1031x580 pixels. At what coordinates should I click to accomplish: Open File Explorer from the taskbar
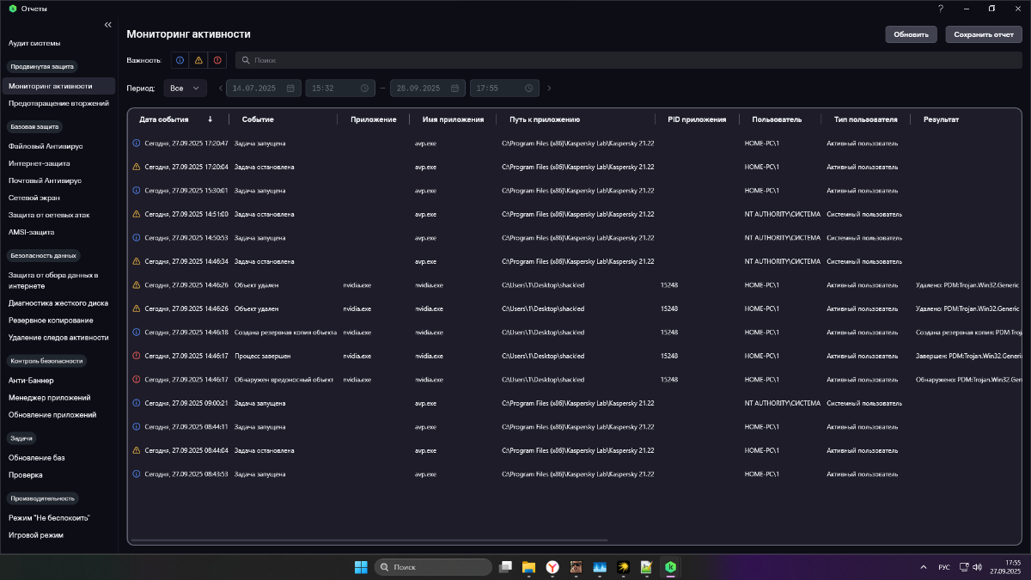point(529,567)
